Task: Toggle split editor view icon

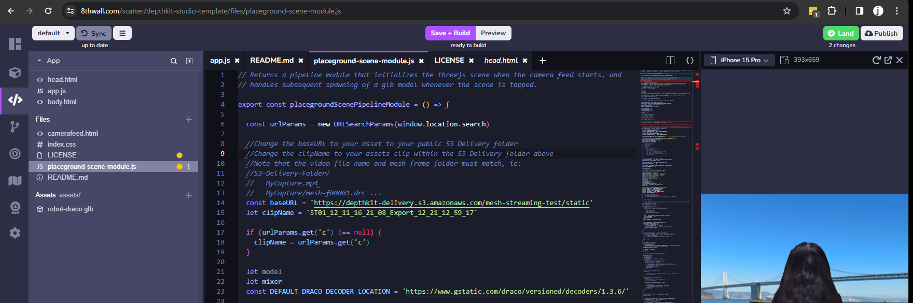Action: (670, 61)
